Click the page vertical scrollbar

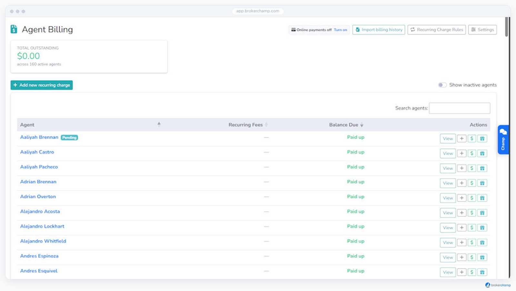(x=506, y=27)
